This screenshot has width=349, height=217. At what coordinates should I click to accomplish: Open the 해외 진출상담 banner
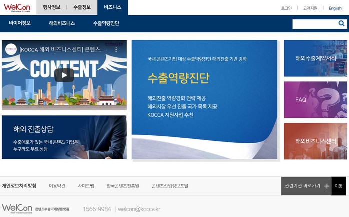64,137
